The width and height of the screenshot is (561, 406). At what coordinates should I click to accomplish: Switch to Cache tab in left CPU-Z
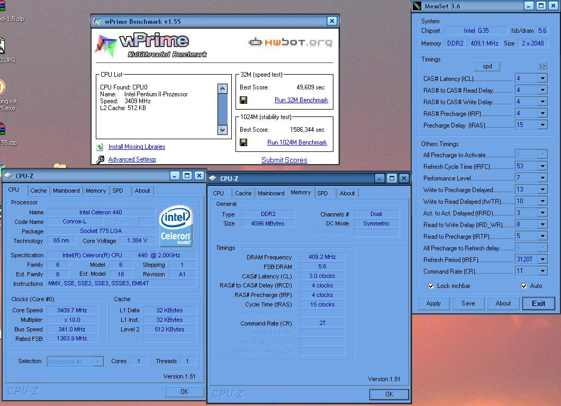pyautogui.click(x=38, y=191)
